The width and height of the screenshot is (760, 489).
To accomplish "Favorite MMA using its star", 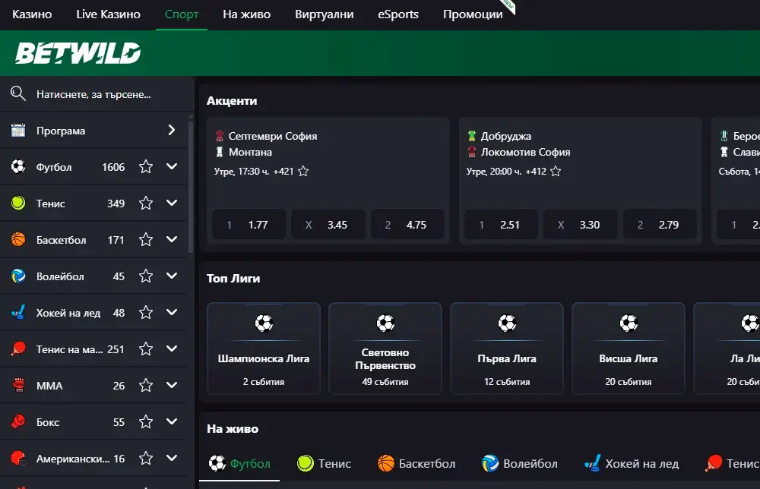I will [x=146, y=386].
